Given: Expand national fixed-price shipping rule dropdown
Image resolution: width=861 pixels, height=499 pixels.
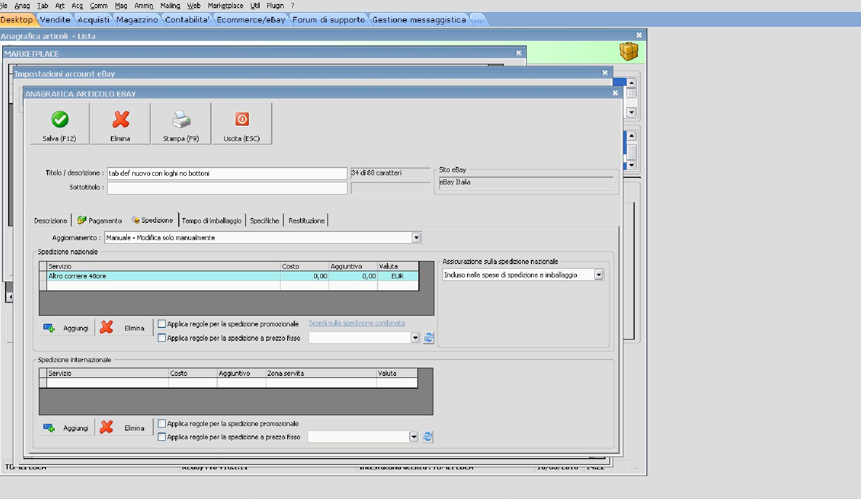Looking at the screenshot, I should coord(415,338).
